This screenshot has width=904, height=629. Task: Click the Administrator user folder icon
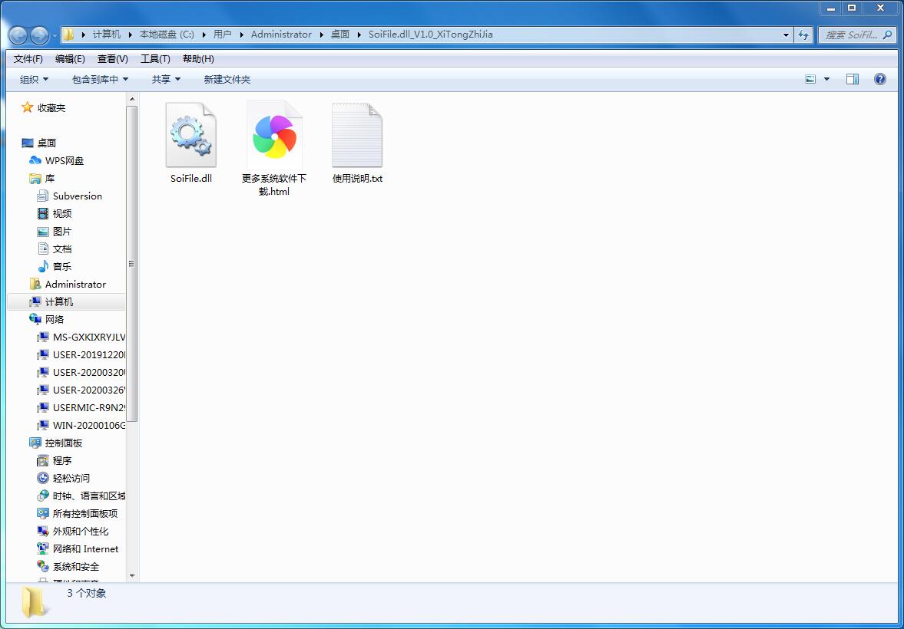click(35, 284)
